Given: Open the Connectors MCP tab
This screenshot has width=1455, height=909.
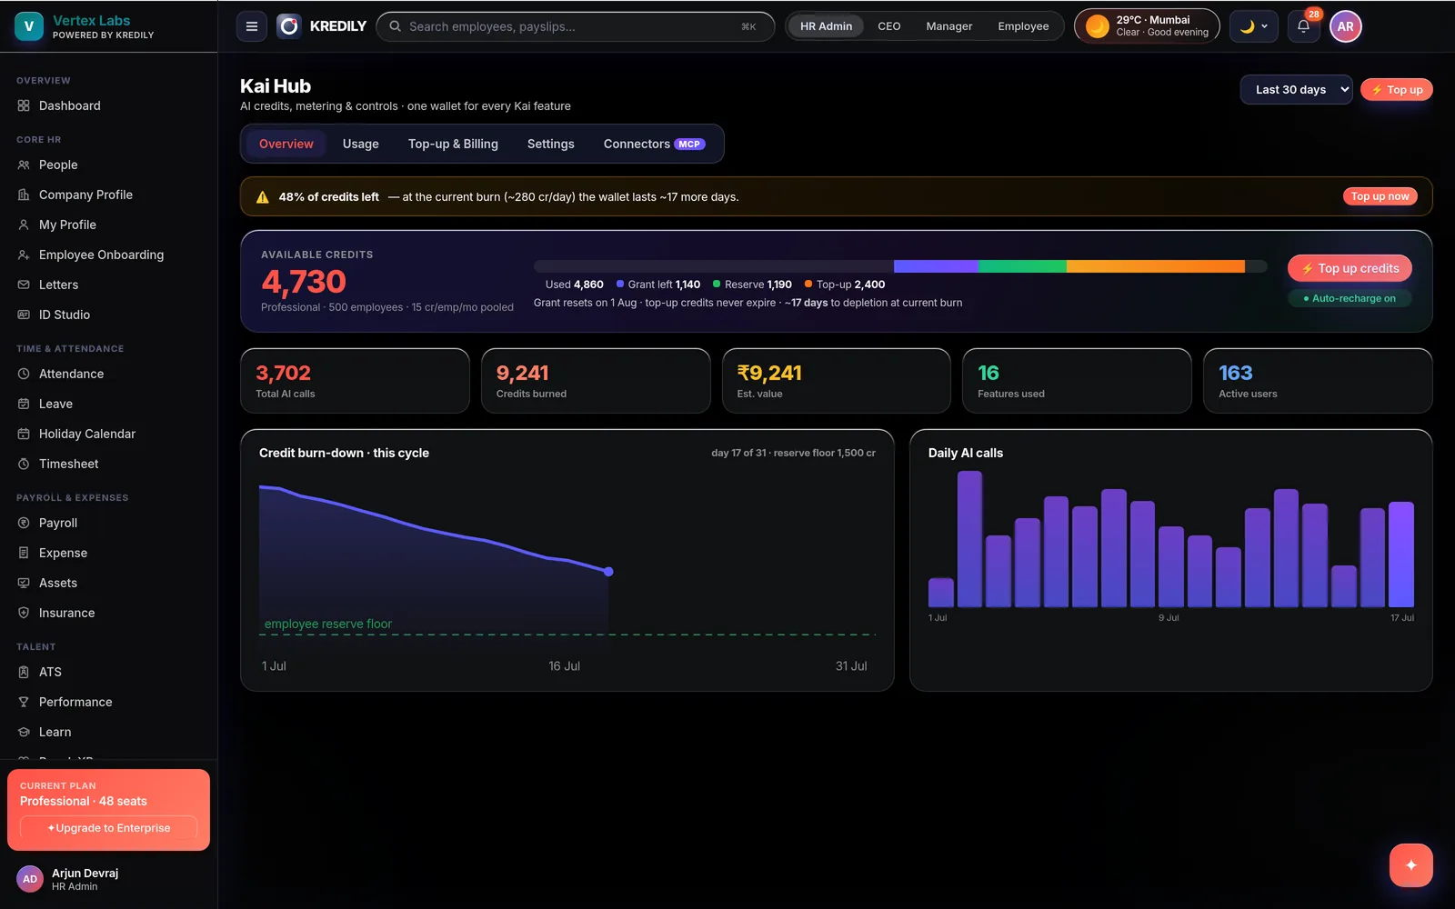Looking at the screenshot, I should (654, 144).
